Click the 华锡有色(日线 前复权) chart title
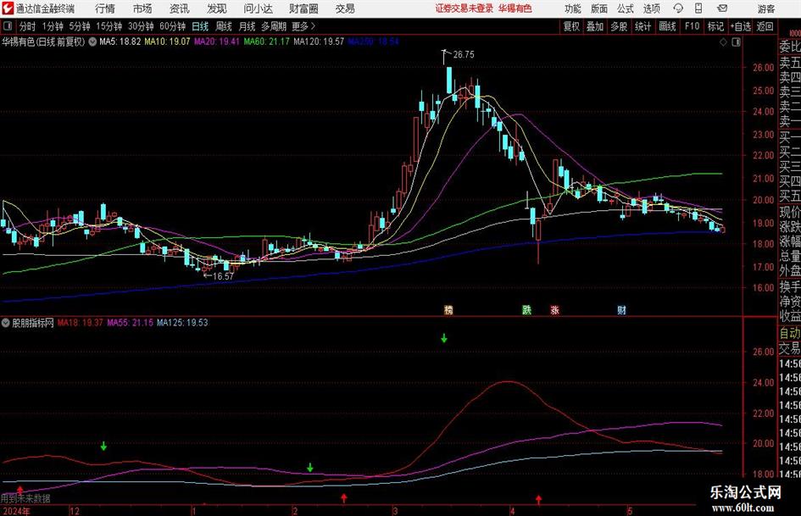The width and height of the screenshot is (801, 516). click(x=43, y=42)
